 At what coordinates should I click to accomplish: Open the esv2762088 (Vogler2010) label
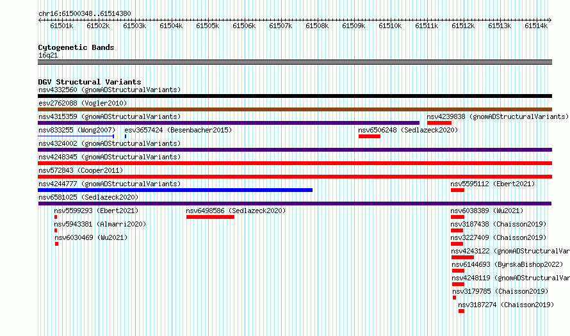pyautogui.click(x=83, y=103)
